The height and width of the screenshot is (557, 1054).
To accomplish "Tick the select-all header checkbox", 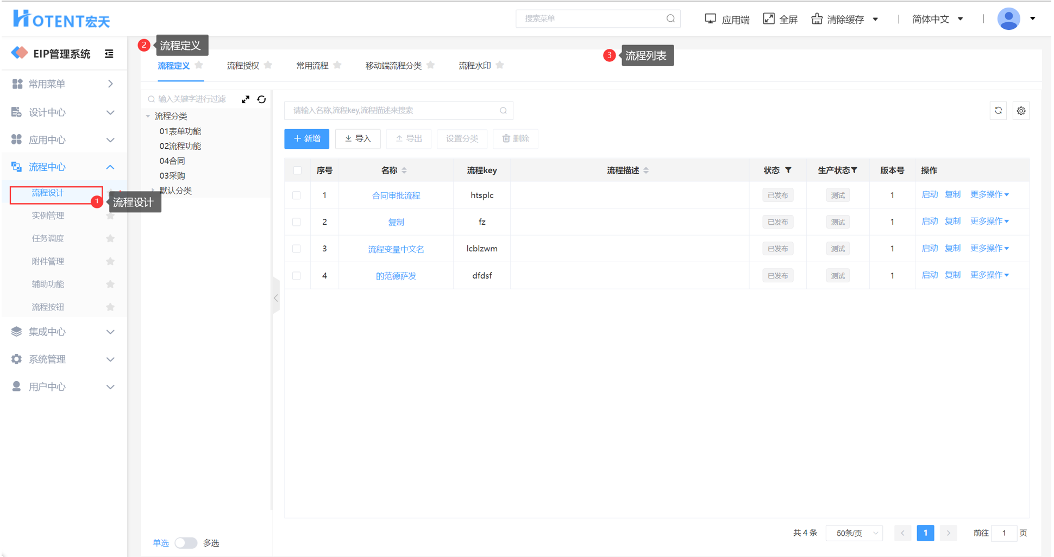I will click(x=297, y=170).
